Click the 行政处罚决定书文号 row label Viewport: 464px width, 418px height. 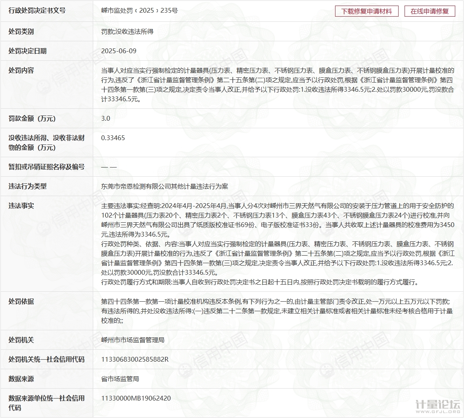click(x=37, y=11)
